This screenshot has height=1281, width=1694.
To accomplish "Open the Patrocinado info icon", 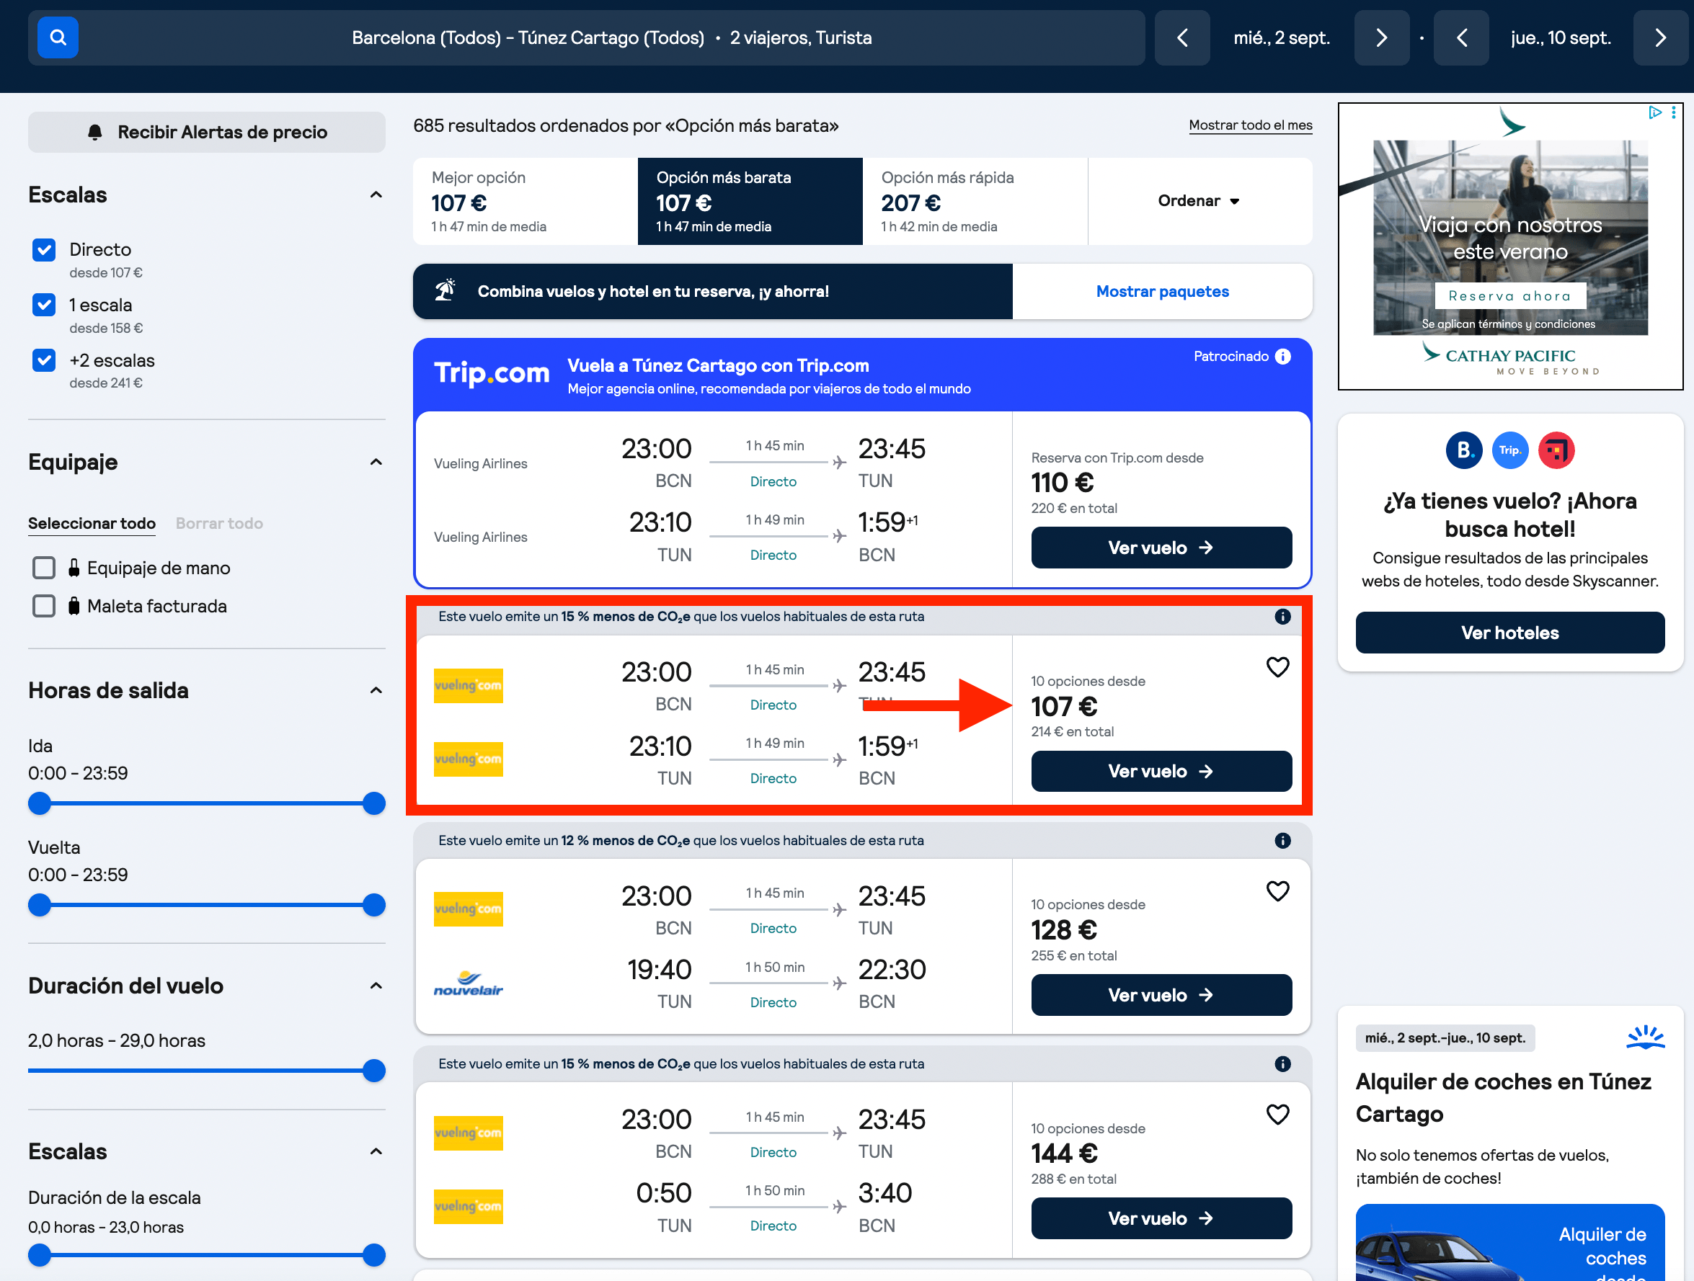I will click(x=1282, y=357).
